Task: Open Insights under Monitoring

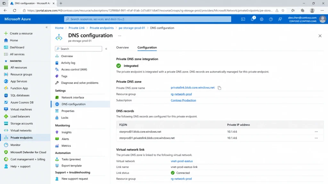Action: point(66,132)
